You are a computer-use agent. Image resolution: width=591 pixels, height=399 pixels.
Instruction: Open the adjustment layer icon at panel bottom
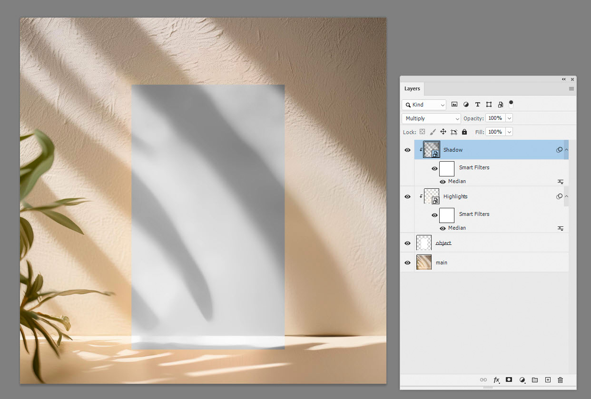pyautogui.click(x=522, y=380)
